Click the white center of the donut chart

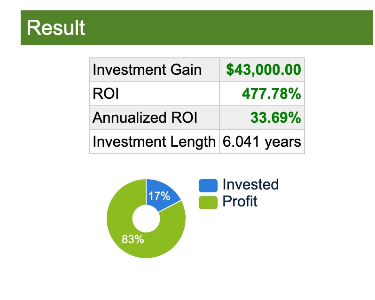(x=146, y=219)
